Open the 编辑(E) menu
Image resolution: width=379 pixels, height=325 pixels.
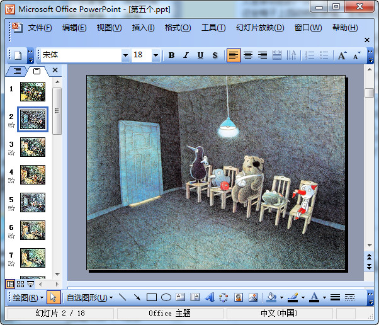pos(74,28)
